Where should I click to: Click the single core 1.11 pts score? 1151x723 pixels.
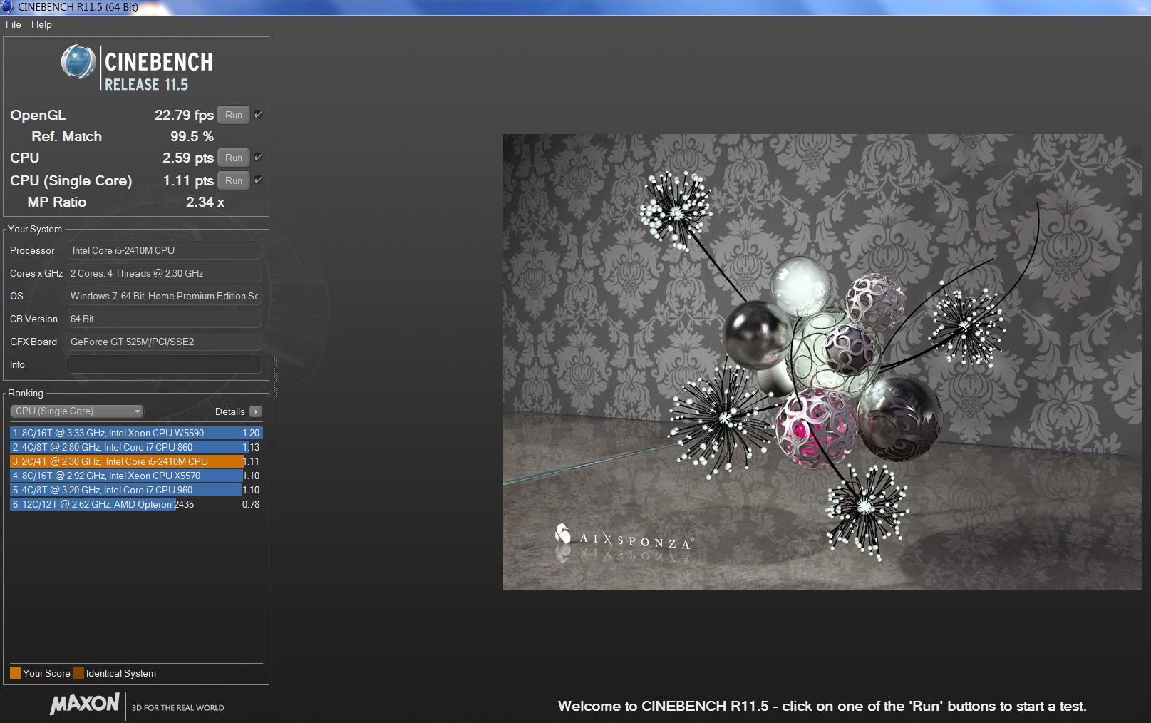pyautogui.click(x=188, y=180)
